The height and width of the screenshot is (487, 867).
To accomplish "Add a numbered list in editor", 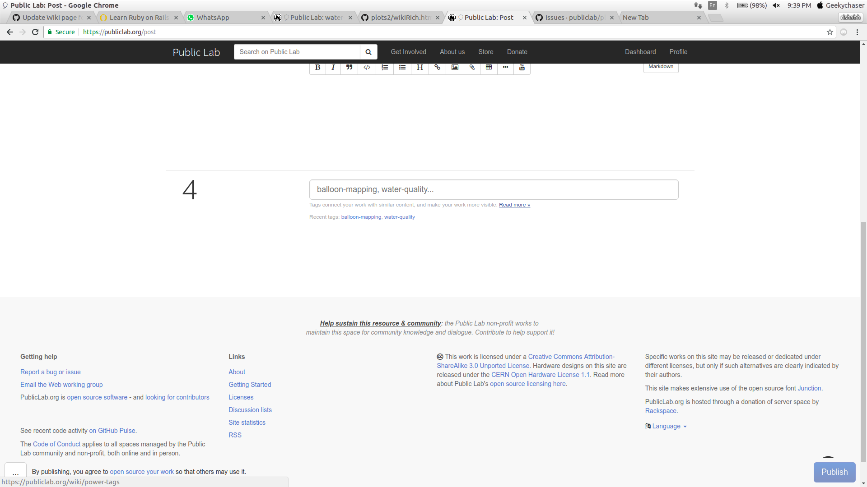I will click(x=385, y=67).
